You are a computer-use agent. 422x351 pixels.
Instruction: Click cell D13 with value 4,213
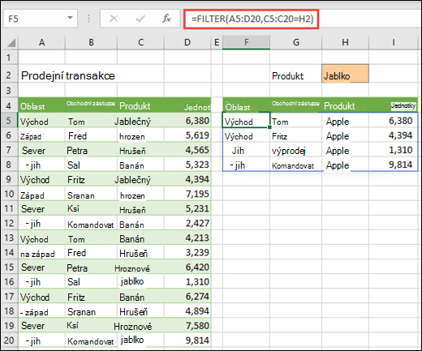point(187,238)
